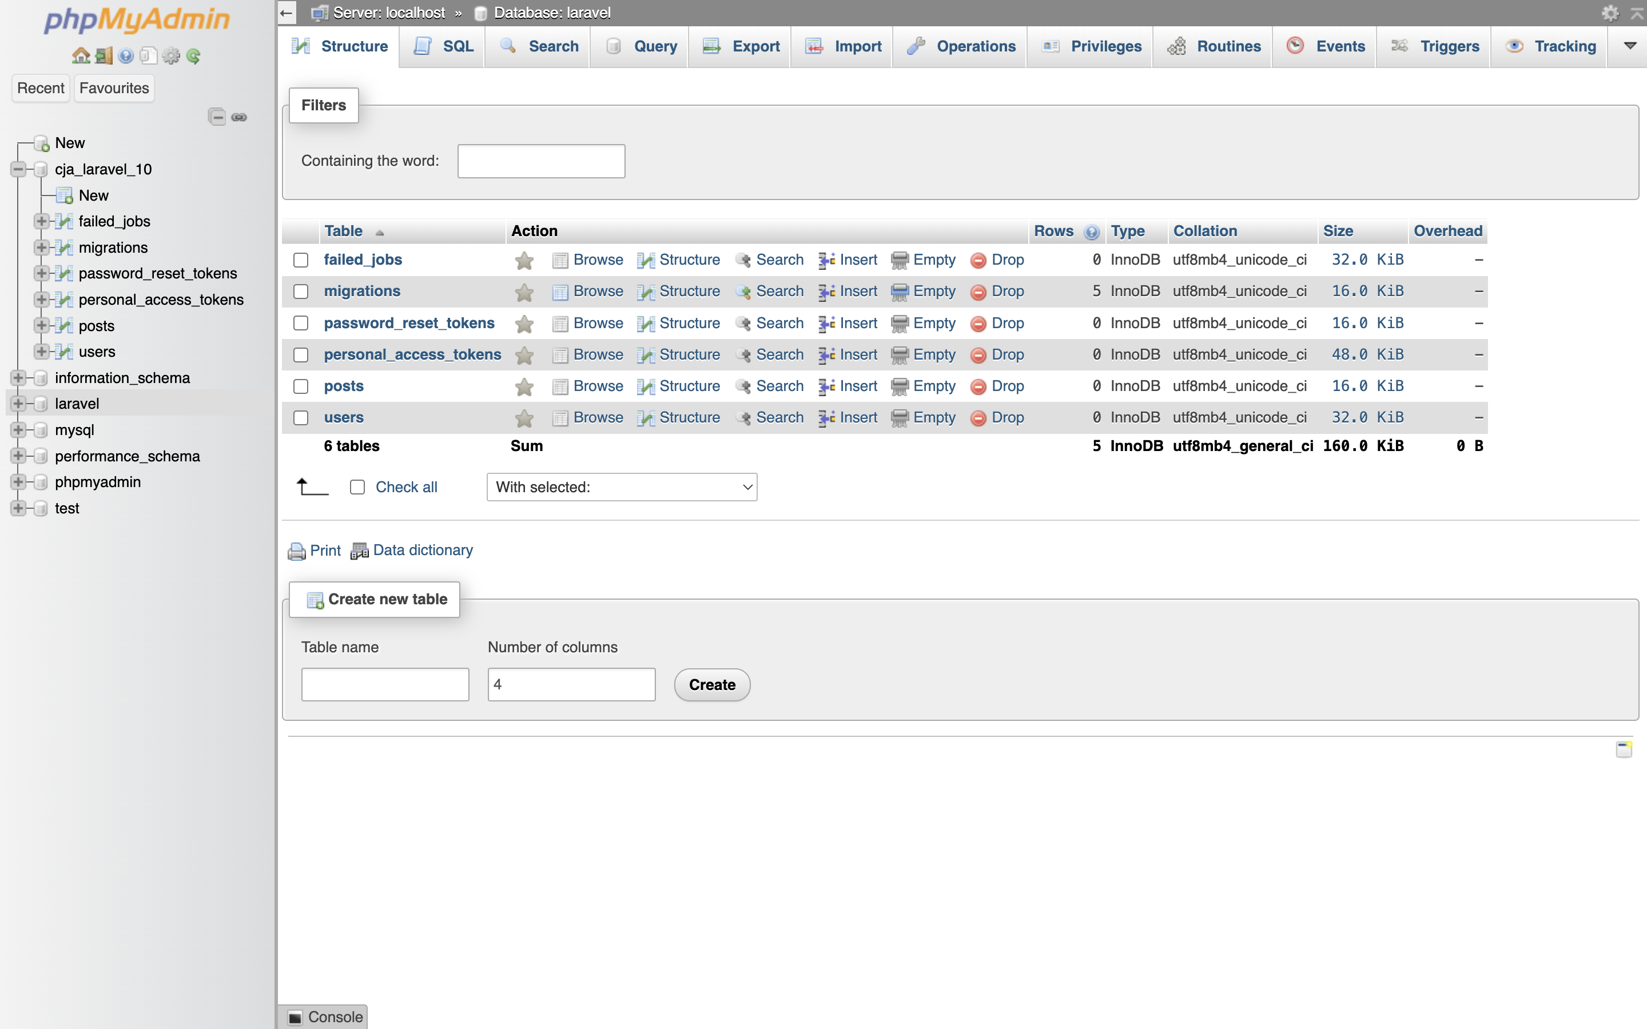Open phpMyAdmin documentation help icon
The image size is (1647, 1029).
[x=126, y=56]
